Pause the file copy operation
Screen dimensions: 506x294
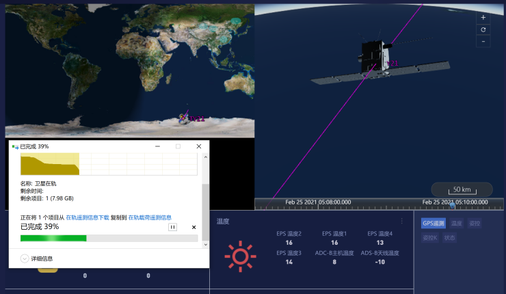tap(172, 227)
